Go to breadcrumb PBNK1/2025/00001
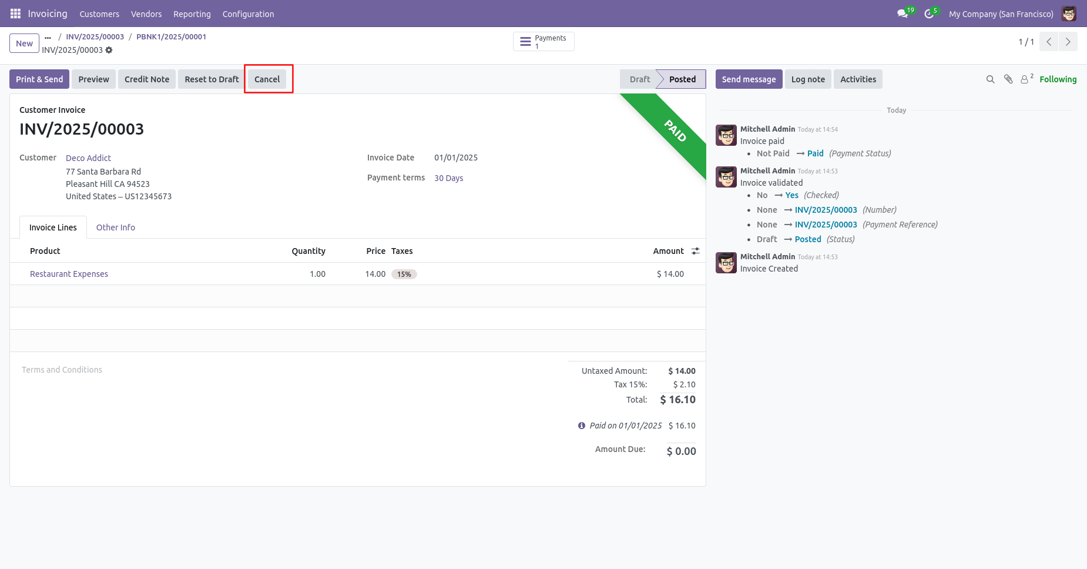This screenshot has height=569, width=1087. 171,36
